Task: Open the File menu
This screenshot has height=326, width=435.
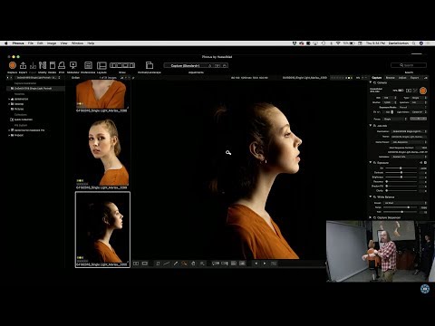Action: (31, 43)
